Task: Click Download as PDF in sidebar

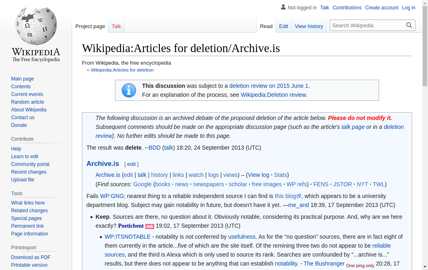Action: pyautogui.click(x=31, y=257)
